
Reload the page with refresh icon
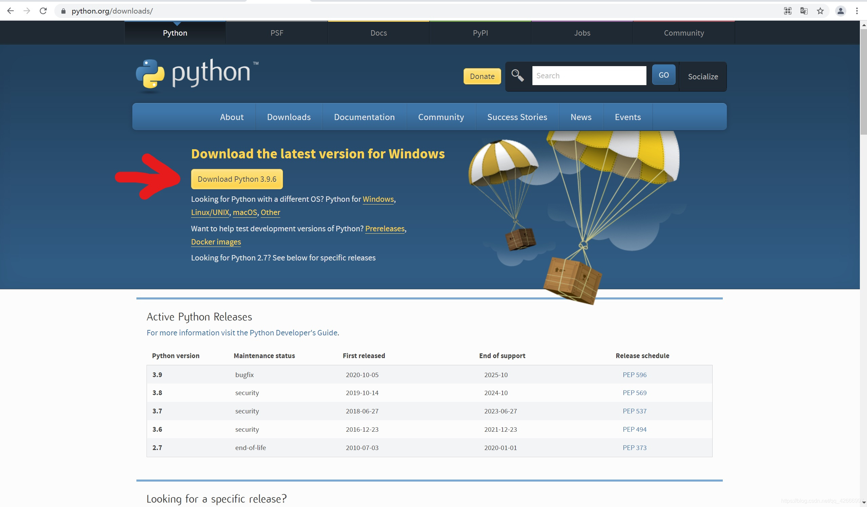43,11
